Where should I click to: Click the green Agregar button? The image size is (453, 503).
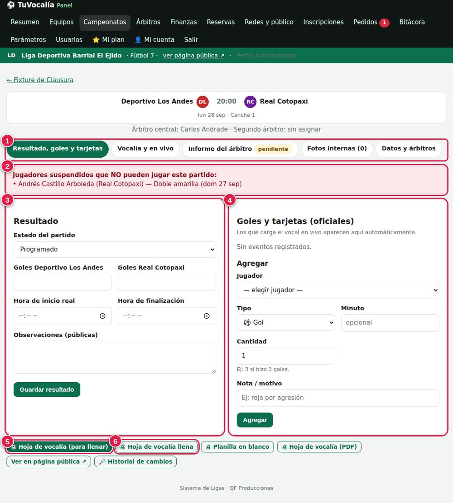point(255,420)
